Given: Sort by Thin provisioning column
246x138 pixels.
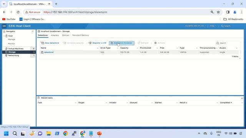Looking at the screenshot, I should 208,48.
